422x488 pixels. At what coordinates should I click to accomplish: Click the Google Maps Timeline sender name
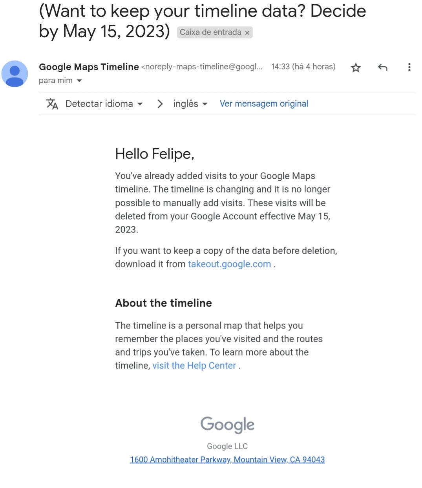pyautogui.click(x=89, y=67)
